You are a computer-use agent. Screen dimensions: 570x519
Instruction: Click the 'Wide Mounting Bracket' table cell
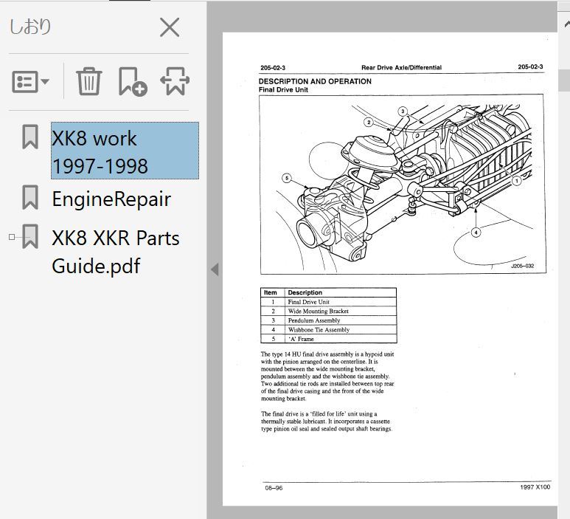tap(340, 312)
